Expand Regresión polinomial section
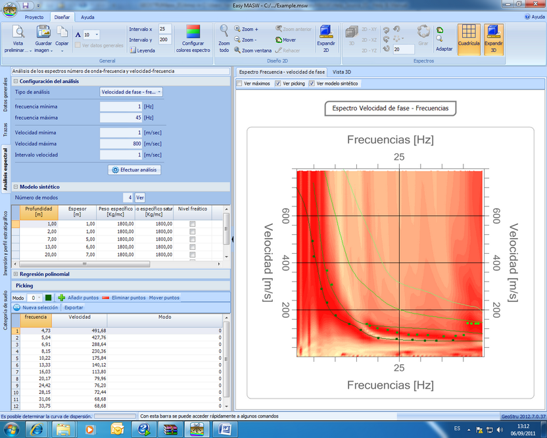The image size is (547, 438). 15,274
